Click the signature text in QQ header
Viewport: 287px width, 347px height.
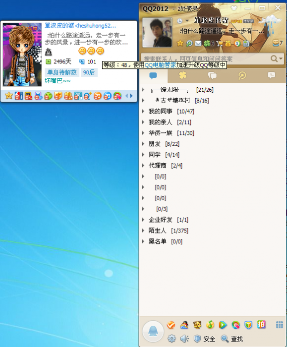(x=222, y=31)
